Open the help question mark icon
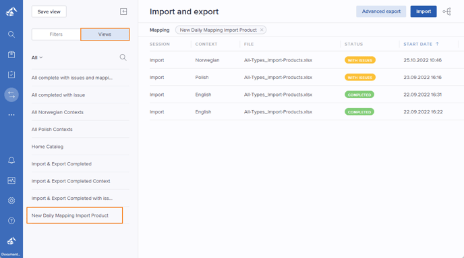 click(11, 221)
